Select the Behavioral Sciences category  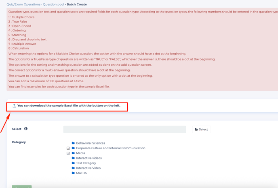tap(90, 143)
